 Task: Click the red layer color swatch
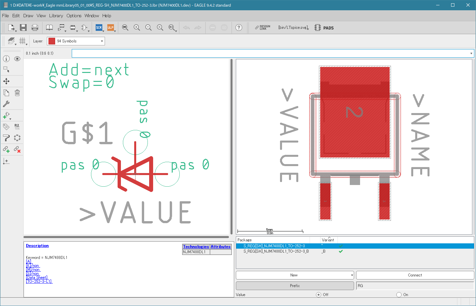pyautogui.click(x=52, y=41)
